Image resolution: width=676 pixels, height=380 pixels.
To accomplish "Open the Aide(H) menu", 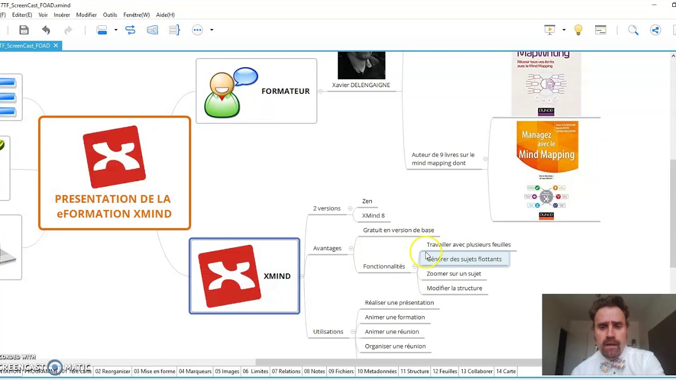I will [x=165, y=15].
